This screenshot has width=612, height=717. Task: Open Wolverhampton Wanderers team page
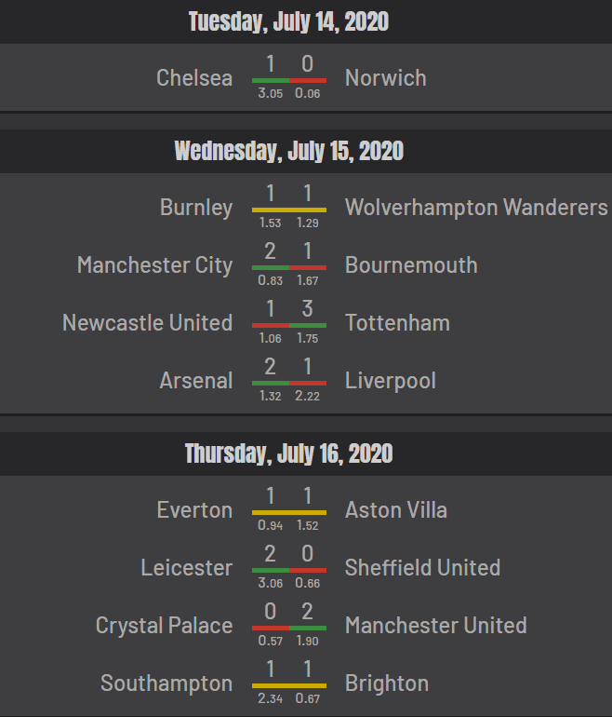coord(476,207)
